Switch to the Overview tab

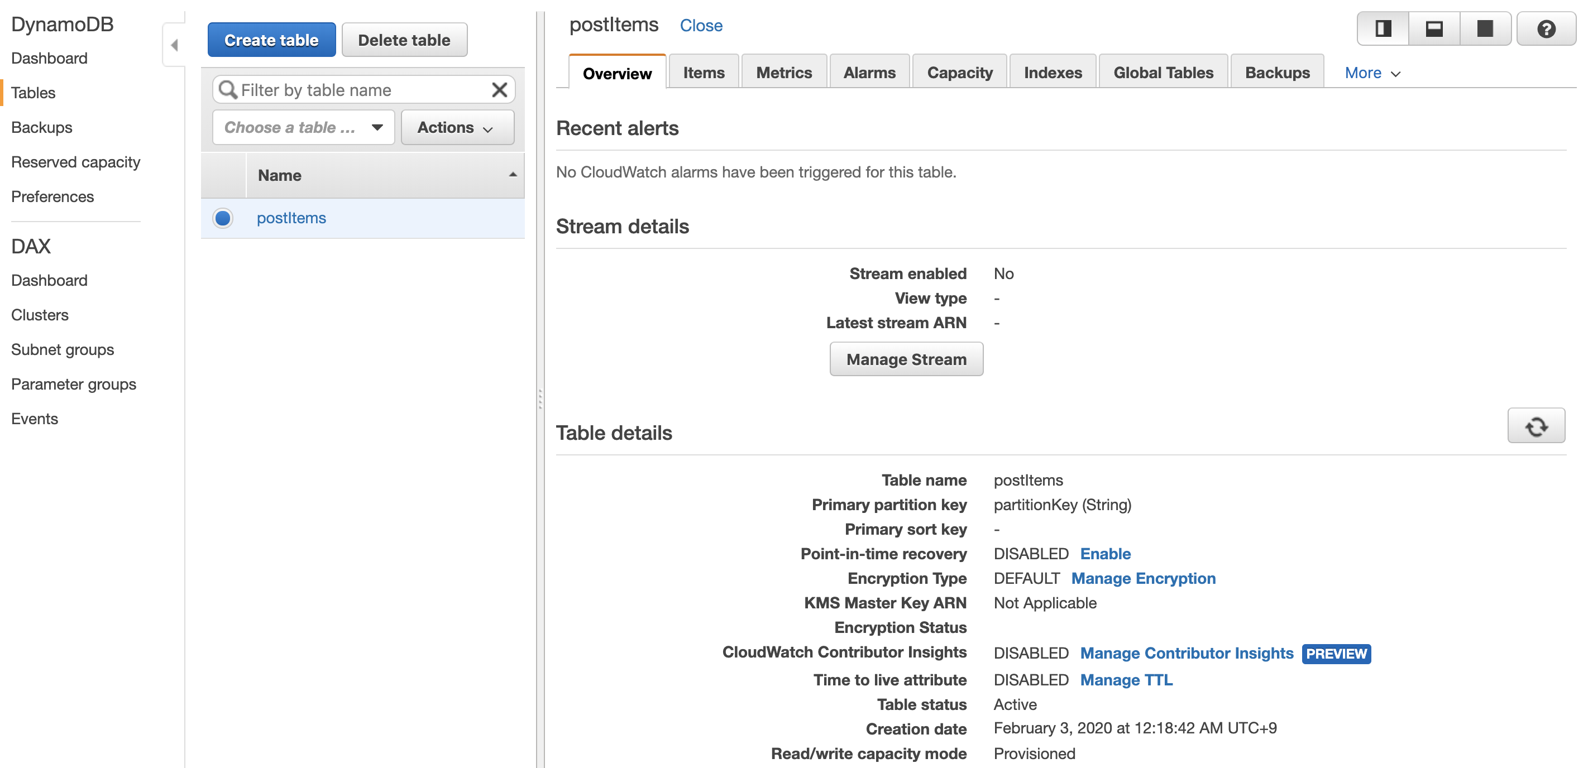[x=616, y=73]
